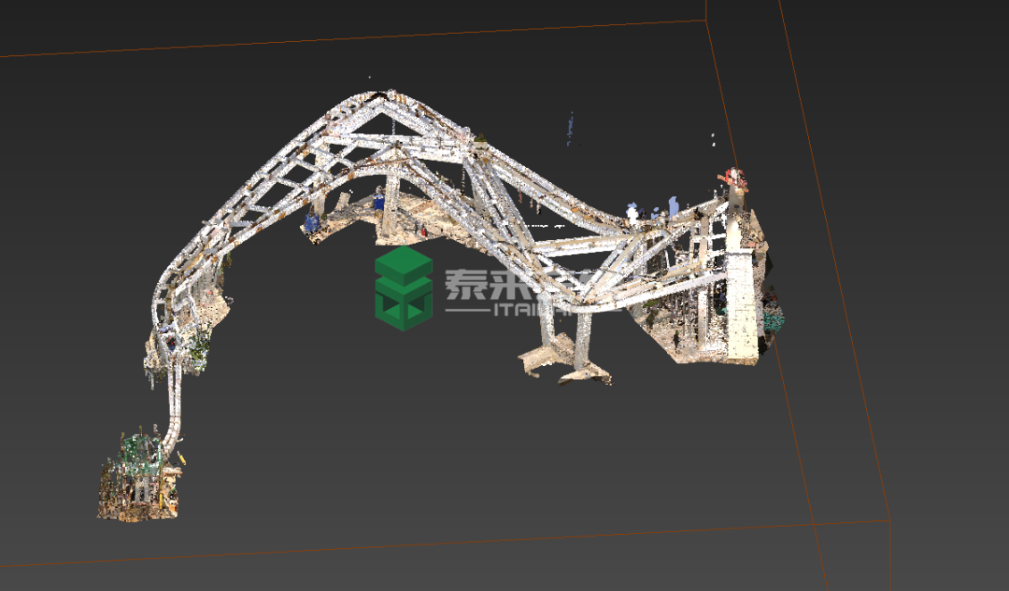Click the top-right vertex of the orange bounding box
Image resolution: width=1009 pixels, height=591 pixels.
click(x=779, y=0)
